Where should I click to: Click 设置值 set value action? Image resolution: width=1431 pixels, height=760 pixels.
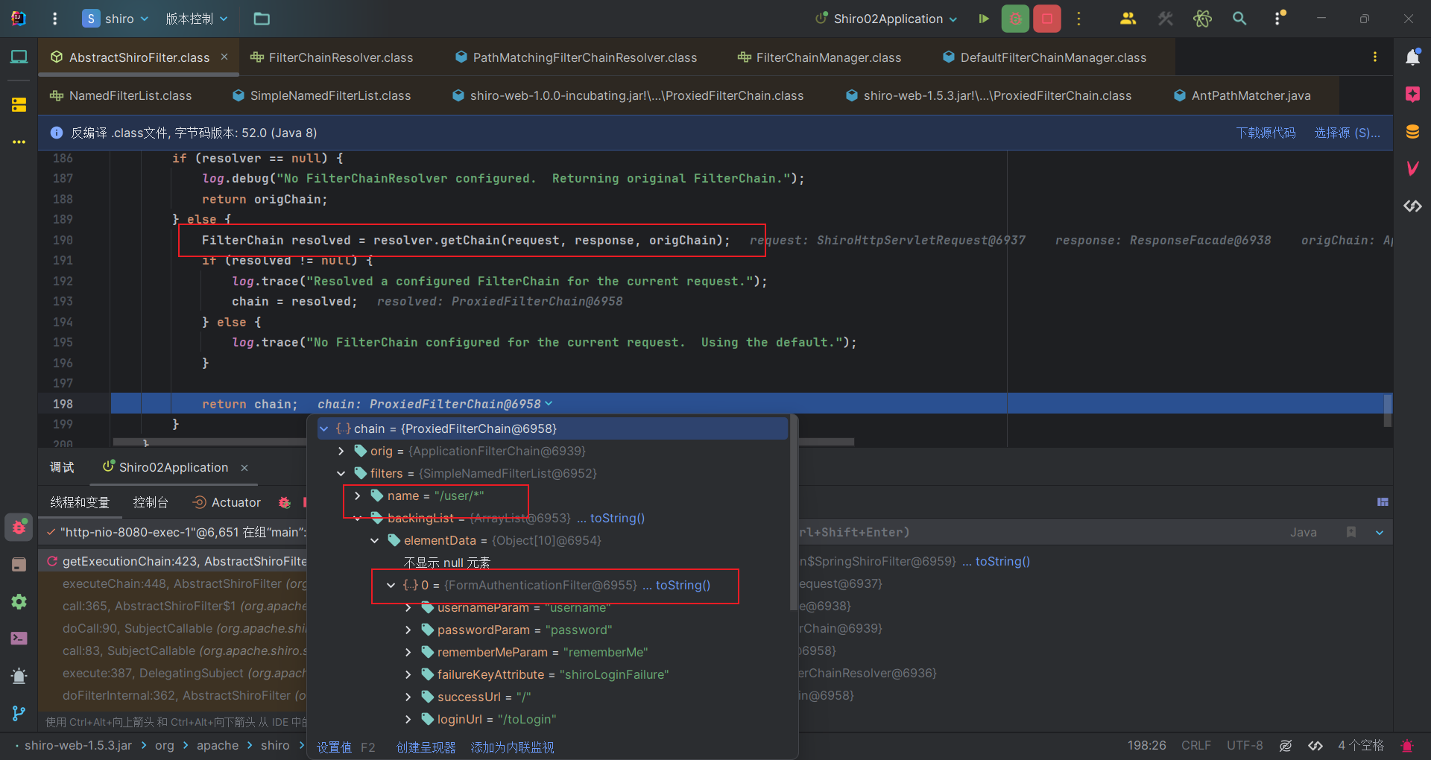334,747
